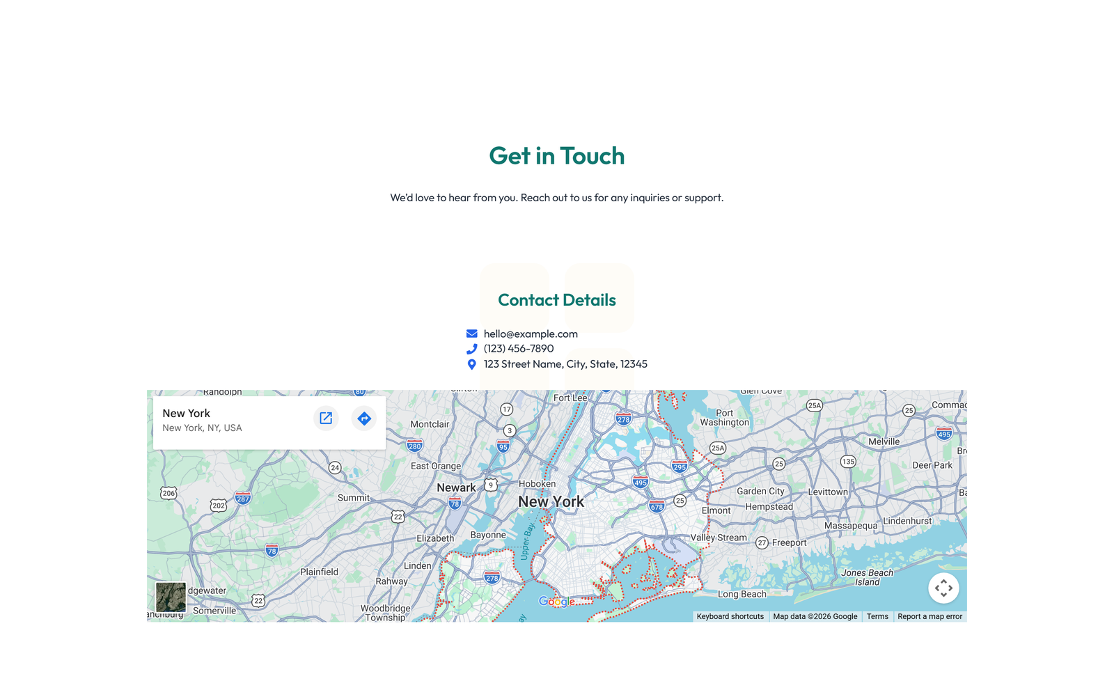Toggle satellite view with the map thumbnail

(171, 598)
